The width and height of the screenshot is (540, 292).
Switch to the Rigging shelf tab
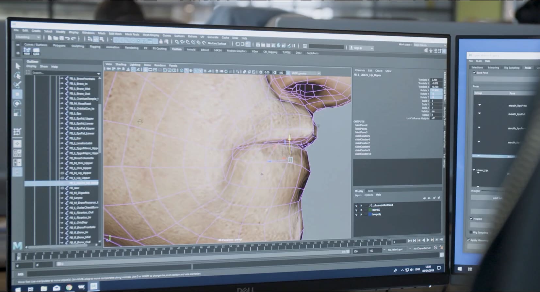coord(95,47)
